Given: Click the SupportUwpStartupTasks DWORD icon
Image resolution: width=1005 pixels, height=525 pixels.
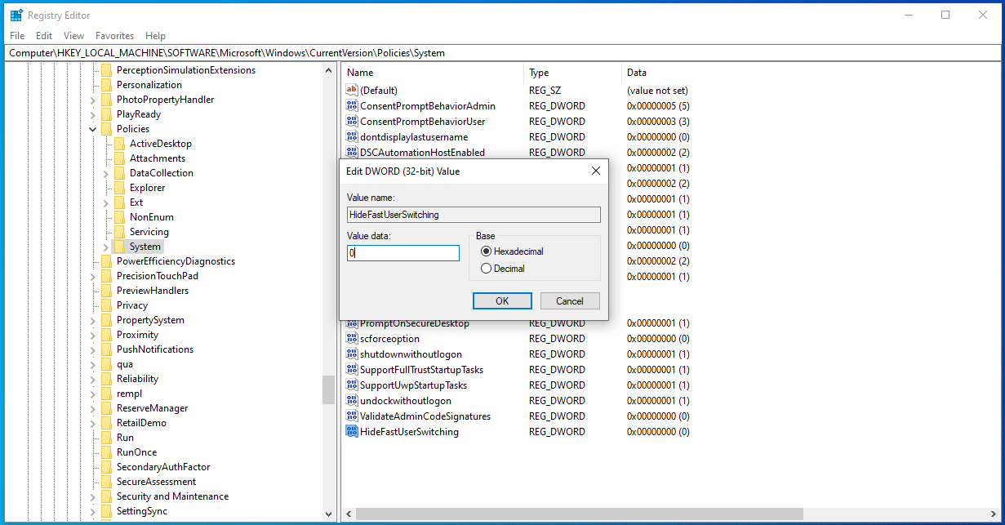Looking at the screenshot, I should pyautogui.click(x=352, y=385).
